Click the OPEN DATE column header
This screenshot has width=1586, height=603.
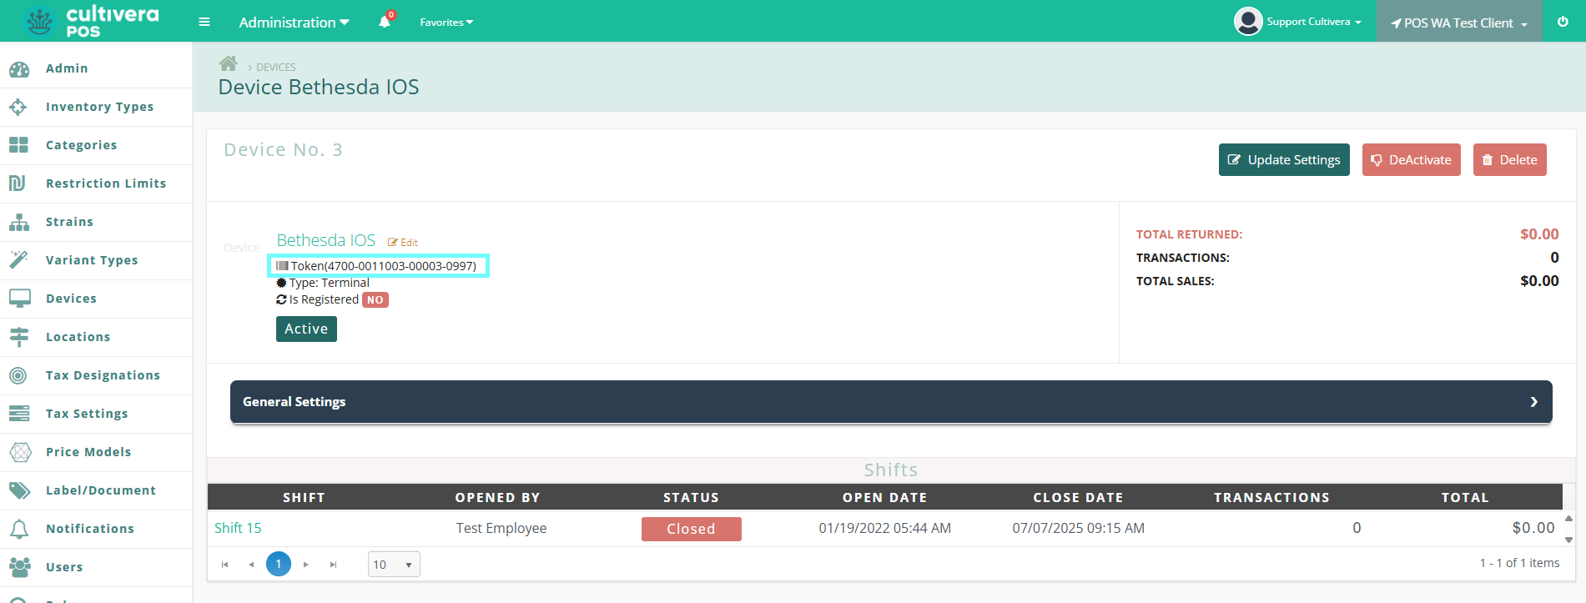click(884, 497)
